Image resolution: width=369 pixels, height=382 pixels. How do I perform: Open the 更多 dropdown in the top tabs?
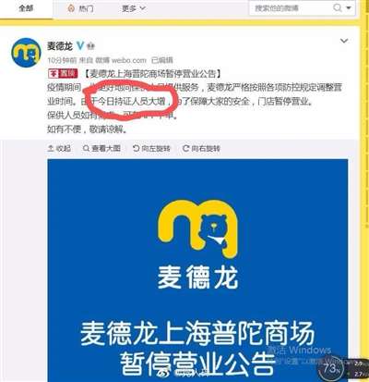tap(134, 8)
